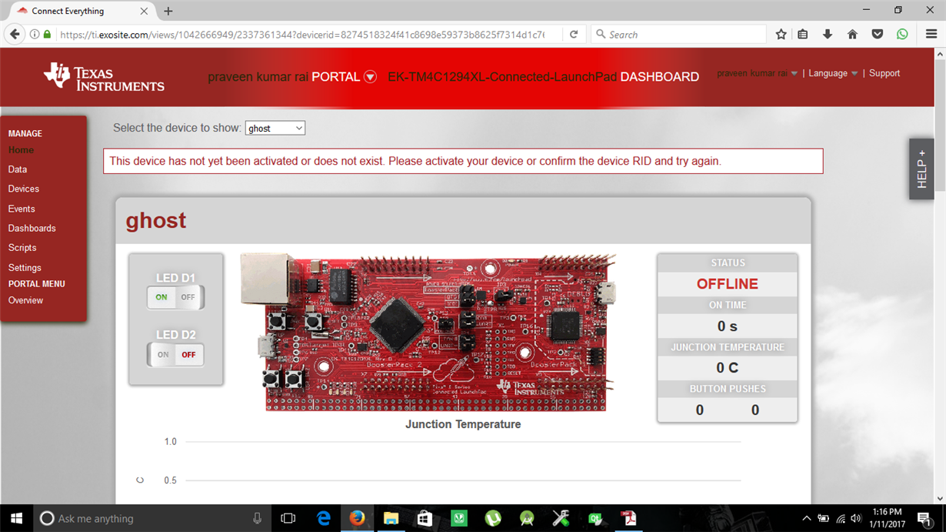Bookmark this page with the star icon
This screenshot has height=532, width=946.
pyautogui.click(x=781, y=35)
